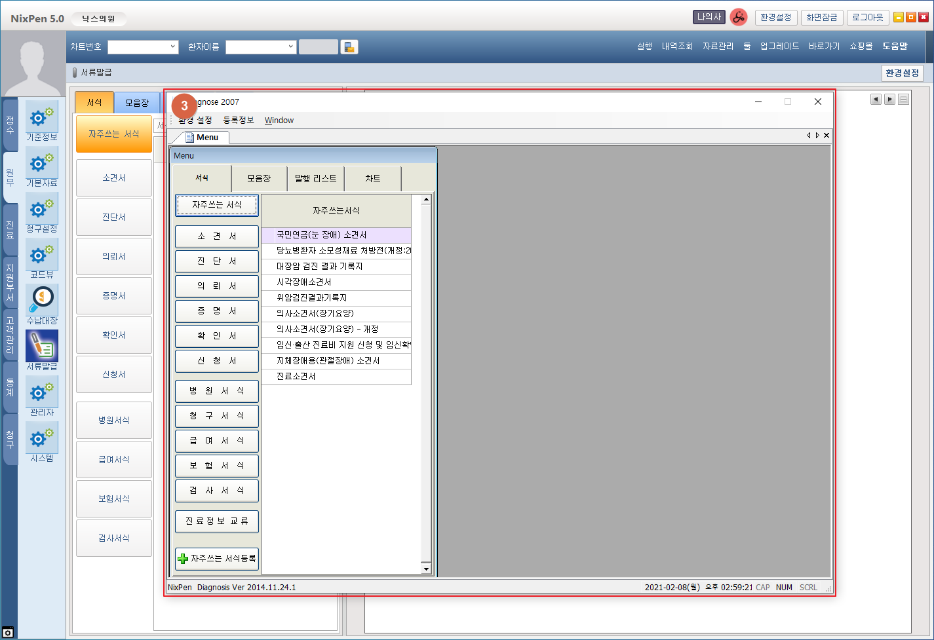934x640 pixels.
Task: Expand the 환자이름 dropdown
Action: tap(290, 47)
